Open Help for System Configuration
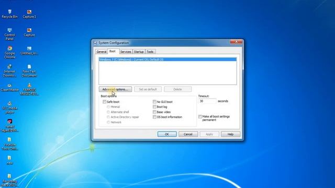 pos(230,134)
